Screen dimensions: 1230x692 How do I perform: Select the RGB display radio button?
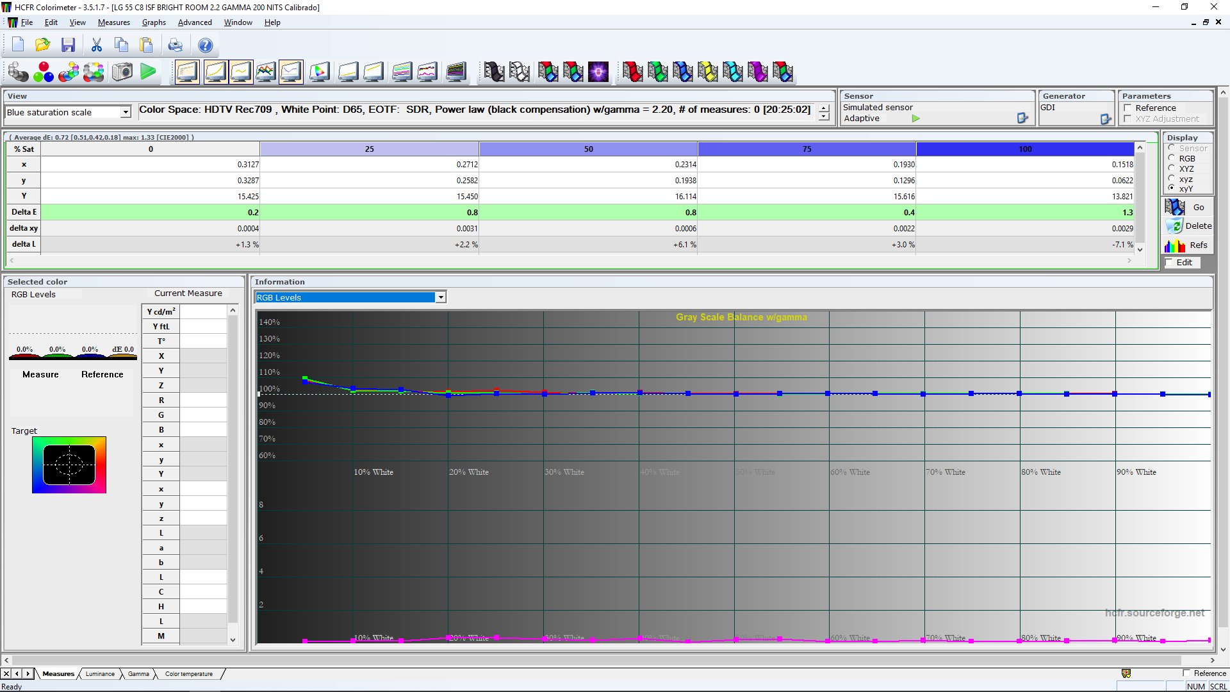tap(1172, 158)
